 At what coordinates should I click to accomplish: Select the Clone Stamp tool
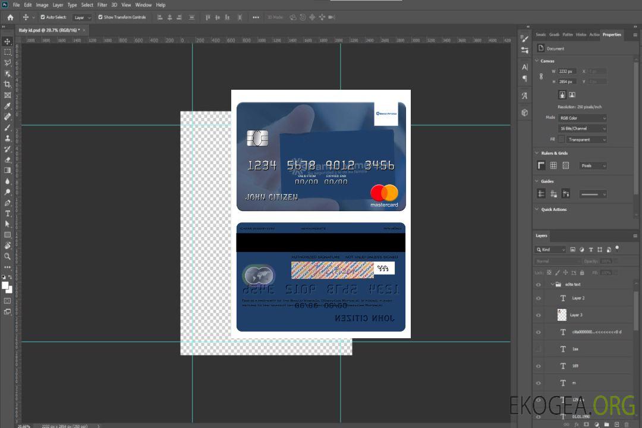(7, 138)
